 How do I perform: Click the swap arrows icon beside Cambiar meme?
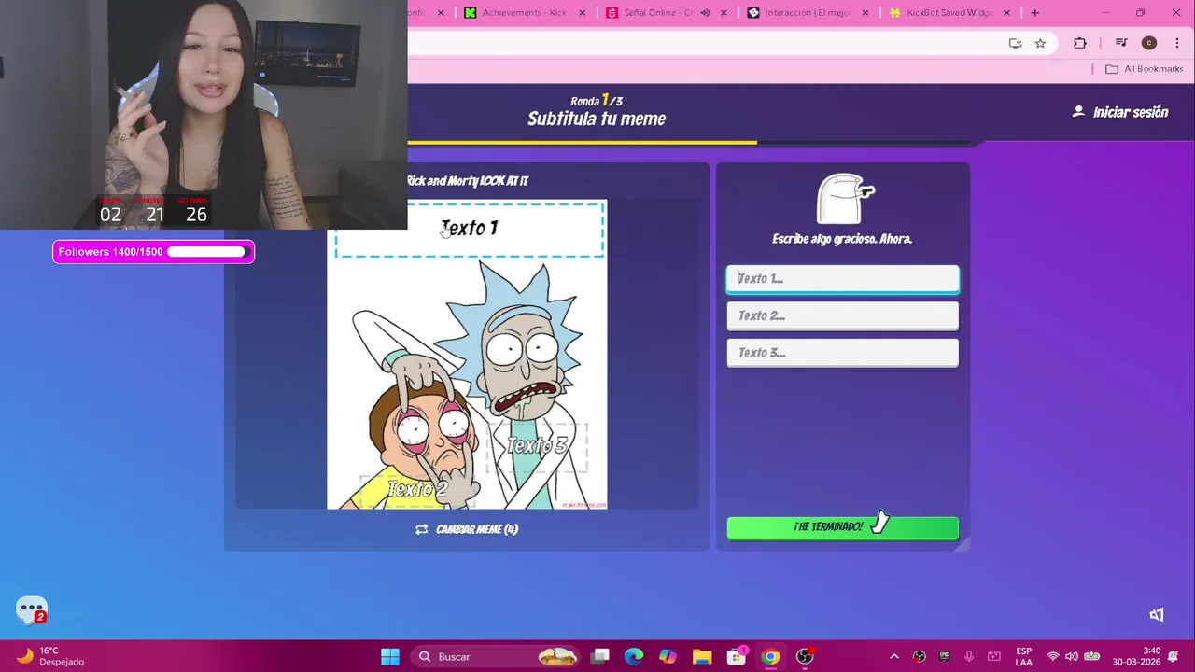click(421, 529)
